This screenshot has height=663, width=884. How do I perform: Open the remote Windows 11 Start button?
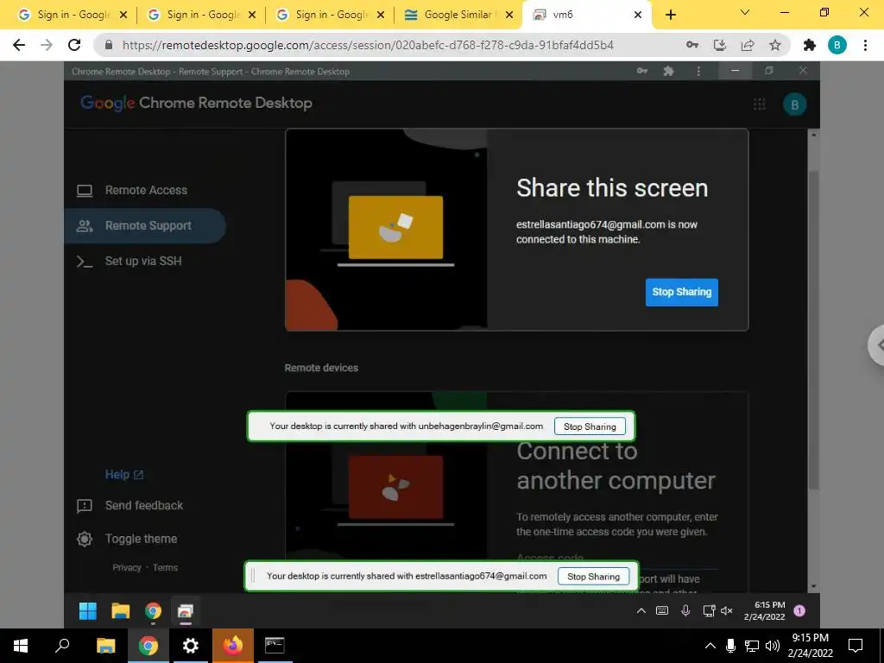tap(87, 611)
